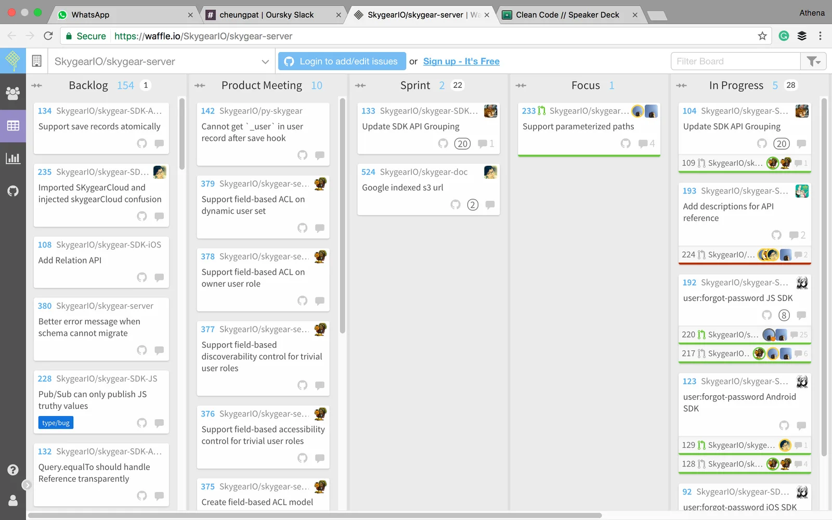The width and height of the screenshot is (832, 520).
Task: Open the Buffer extension icon
Action: click(802, 36)
